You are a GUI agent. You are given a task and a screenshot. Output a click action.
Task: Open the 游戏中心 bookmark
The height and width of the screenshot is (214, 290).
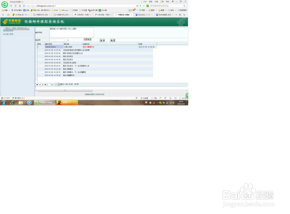(46, 10)
